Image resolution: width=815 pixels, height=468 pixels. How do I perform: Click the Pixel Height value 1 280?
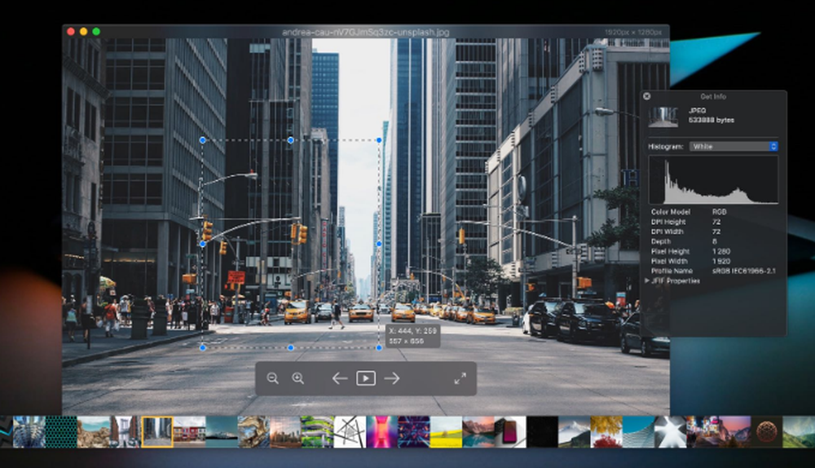tap(721, 252)
